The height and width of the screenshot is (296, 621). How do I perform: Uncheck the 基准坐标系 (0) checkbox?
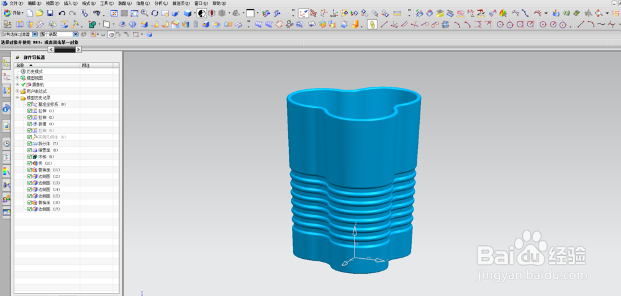point(30,105)
